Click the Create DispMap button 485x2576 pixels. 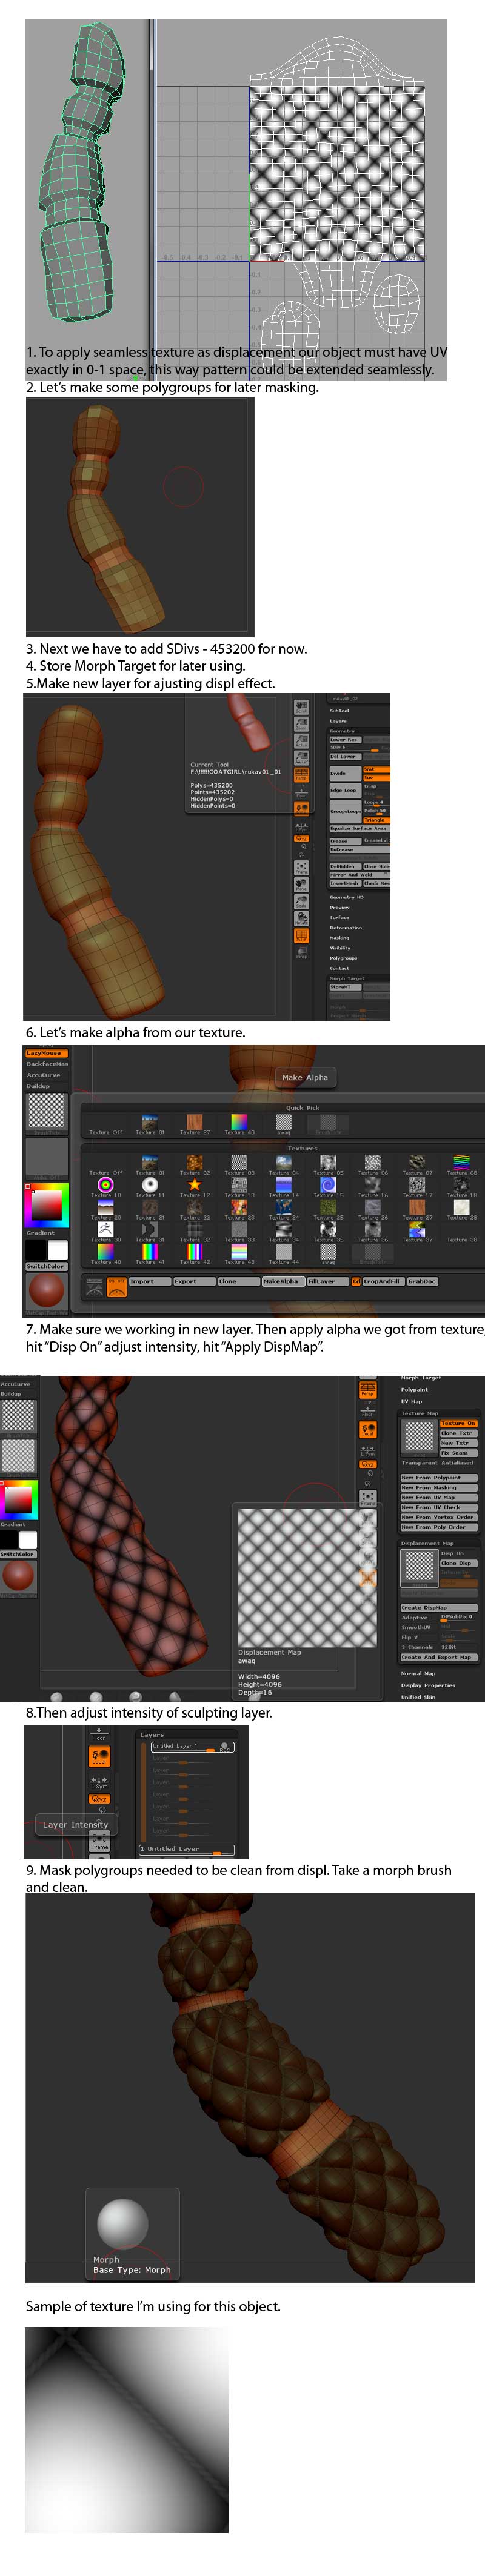[439, 1608]
